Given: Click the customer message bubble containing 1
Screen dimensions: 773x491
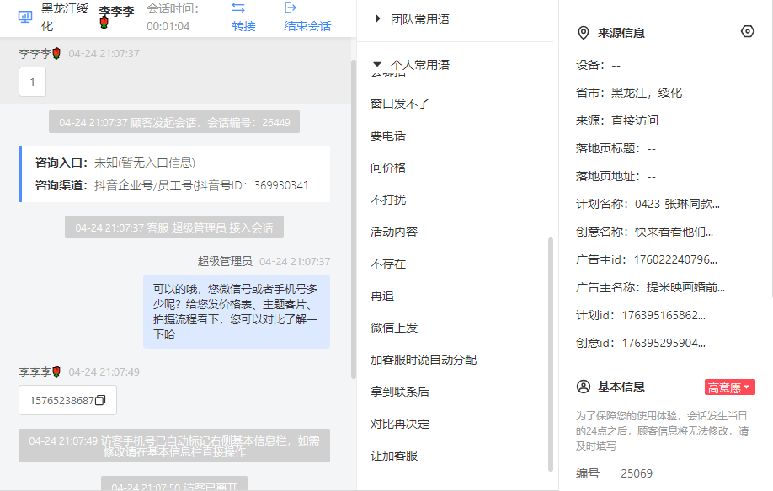Looking at the screenshot, I should (x=33, y=82).
